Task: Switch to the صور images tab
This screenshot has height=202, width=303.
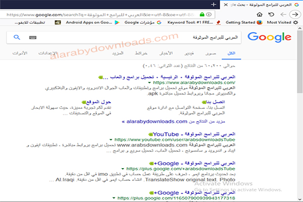Action: pos(211,53)
